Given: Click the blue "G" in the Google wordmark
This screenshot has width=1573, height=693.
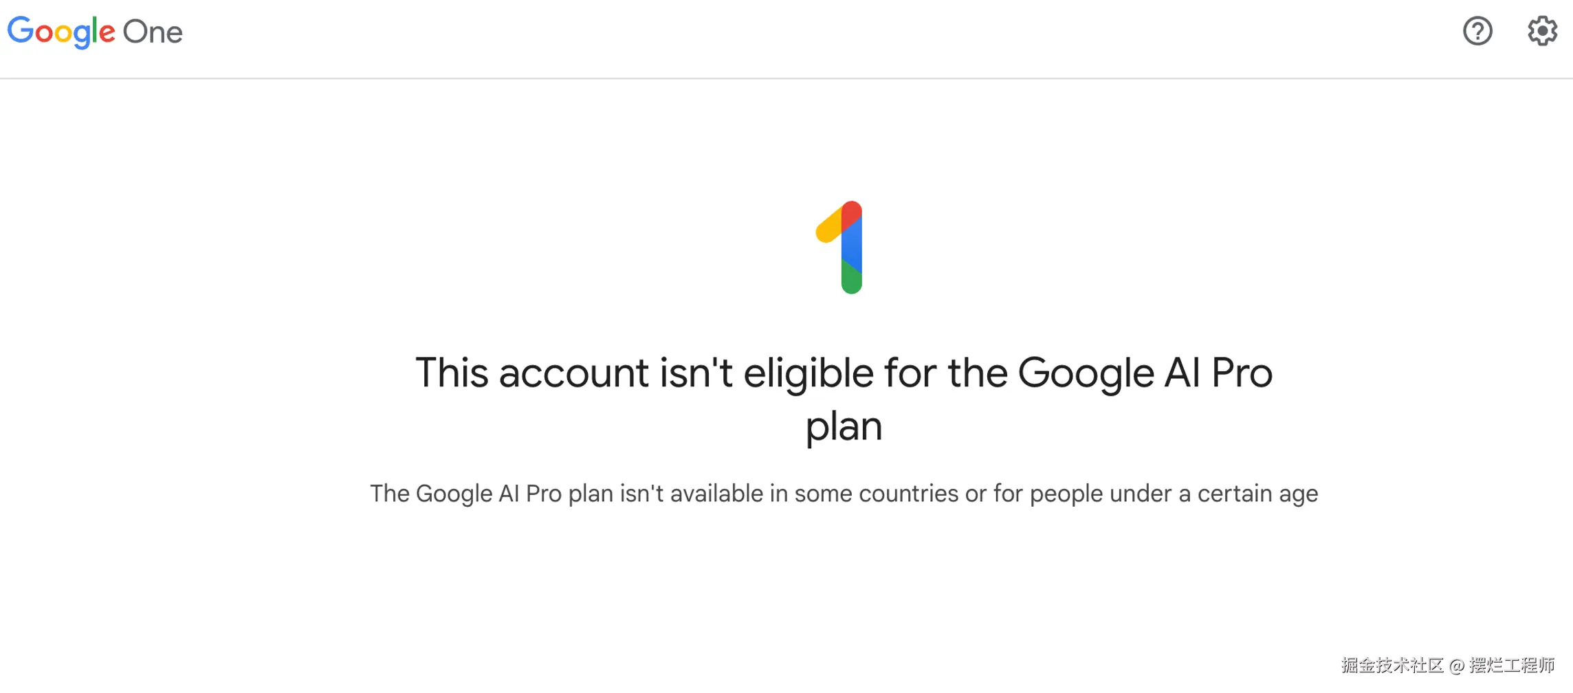Looking at the screenshot, I should tap(20, 31).
